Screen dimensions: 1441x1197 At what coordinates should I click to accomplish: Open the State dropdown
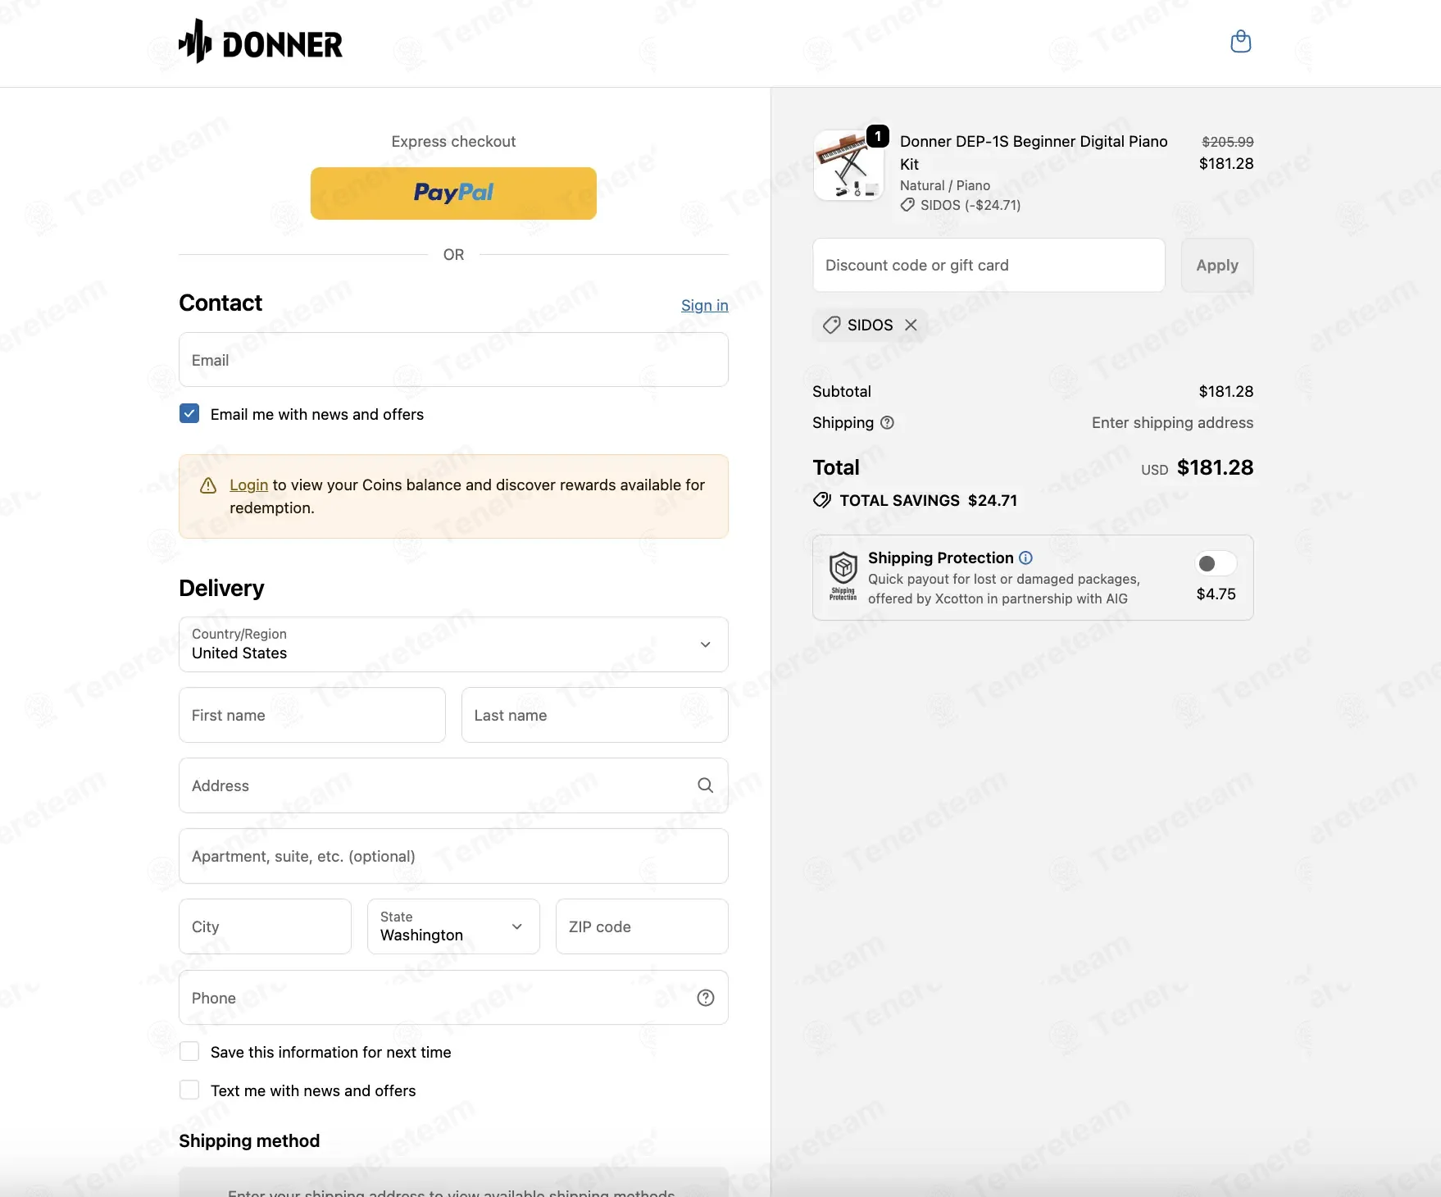coord(453,926)
